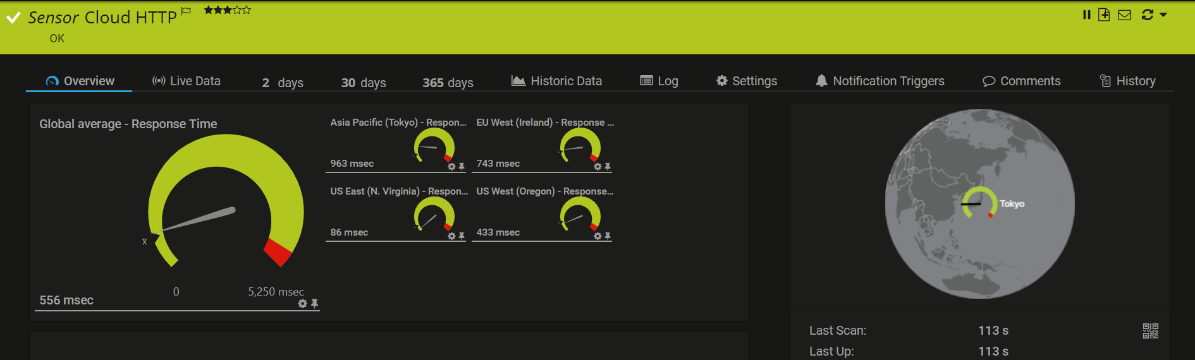This screenshot has width=1195, height=360.
Task: Click the priority flag next to sensor name
Action: pos(185,11)
